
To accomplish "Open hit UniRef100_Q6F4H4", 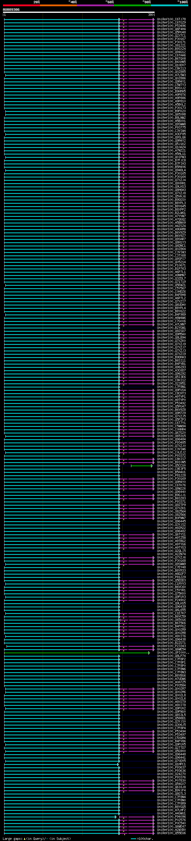I will click(x=171, y=29).
